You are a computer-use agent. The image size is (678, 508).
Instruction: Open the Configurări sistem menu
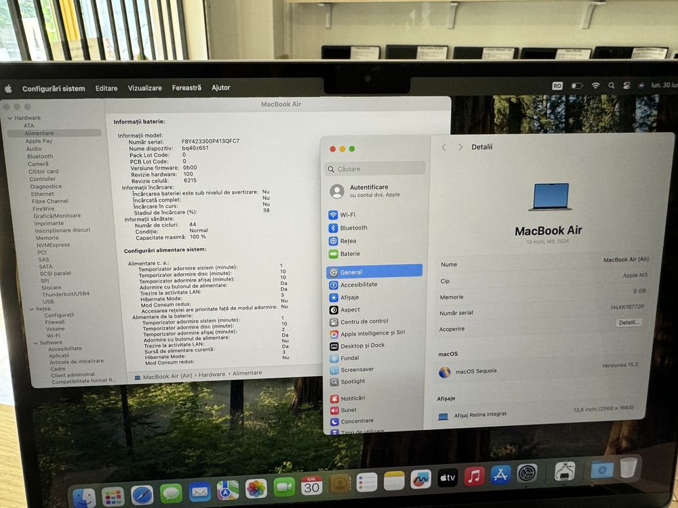pyautogui.click(x=54, y=89)
